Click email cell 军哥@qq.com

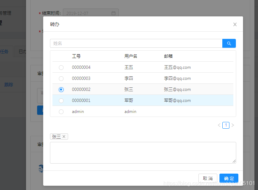tap(177, 101)
